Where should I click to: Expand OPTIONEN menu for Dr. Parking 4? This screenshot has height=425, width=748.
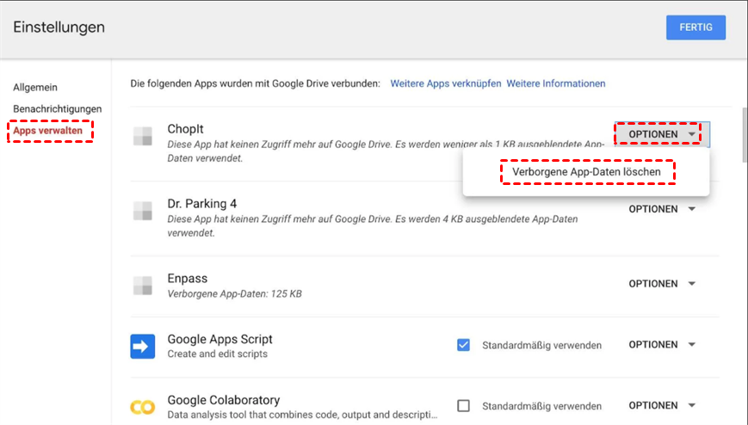tap(661, 209)
